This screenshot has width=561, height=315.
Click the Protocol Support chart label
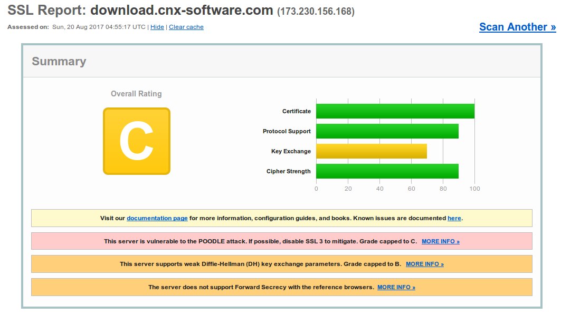tap(287, 132)
